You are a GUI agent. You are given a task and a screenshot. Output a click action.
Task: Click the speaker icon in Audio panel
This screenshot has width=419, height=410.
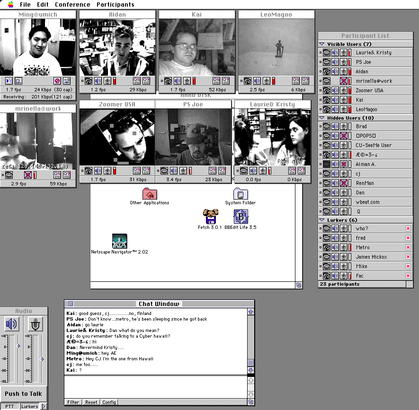pos(11,324)
